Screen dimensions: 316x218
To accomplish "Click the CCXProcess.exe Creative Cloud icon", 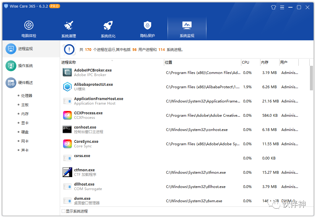I will 67,115.
